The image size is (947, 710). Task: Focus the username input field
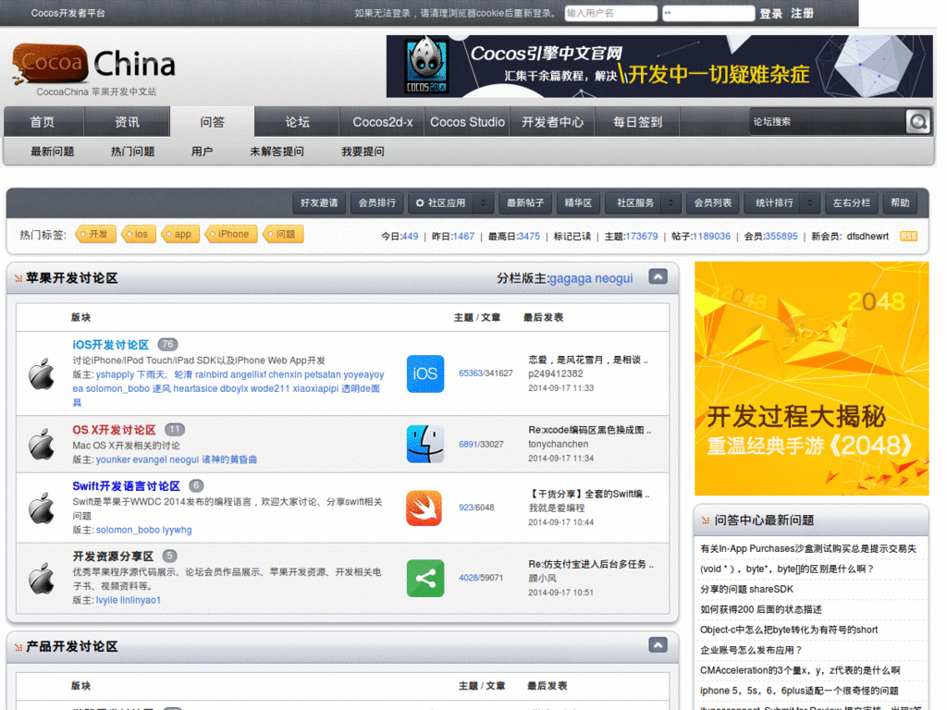[x=610, y=13]
